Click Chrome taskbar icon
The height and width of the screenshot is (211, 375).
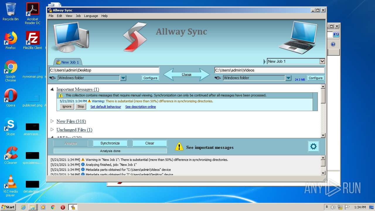click(53, 207)
